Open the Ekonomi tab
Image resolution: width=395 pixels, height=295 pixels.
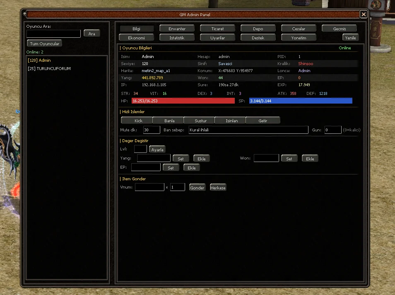[x=136, y=38]
